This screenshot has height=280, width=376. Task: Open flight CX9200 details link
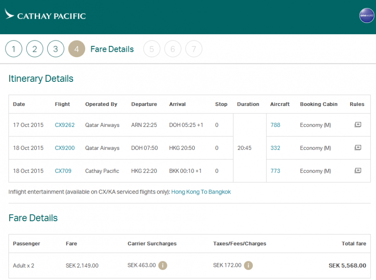[x=65, y=148]
